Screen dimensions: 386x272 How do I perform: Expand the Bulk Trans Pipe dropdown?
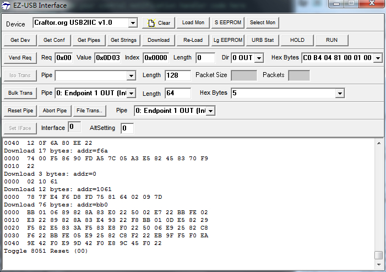pyautogui.click(x=131, y=93)
